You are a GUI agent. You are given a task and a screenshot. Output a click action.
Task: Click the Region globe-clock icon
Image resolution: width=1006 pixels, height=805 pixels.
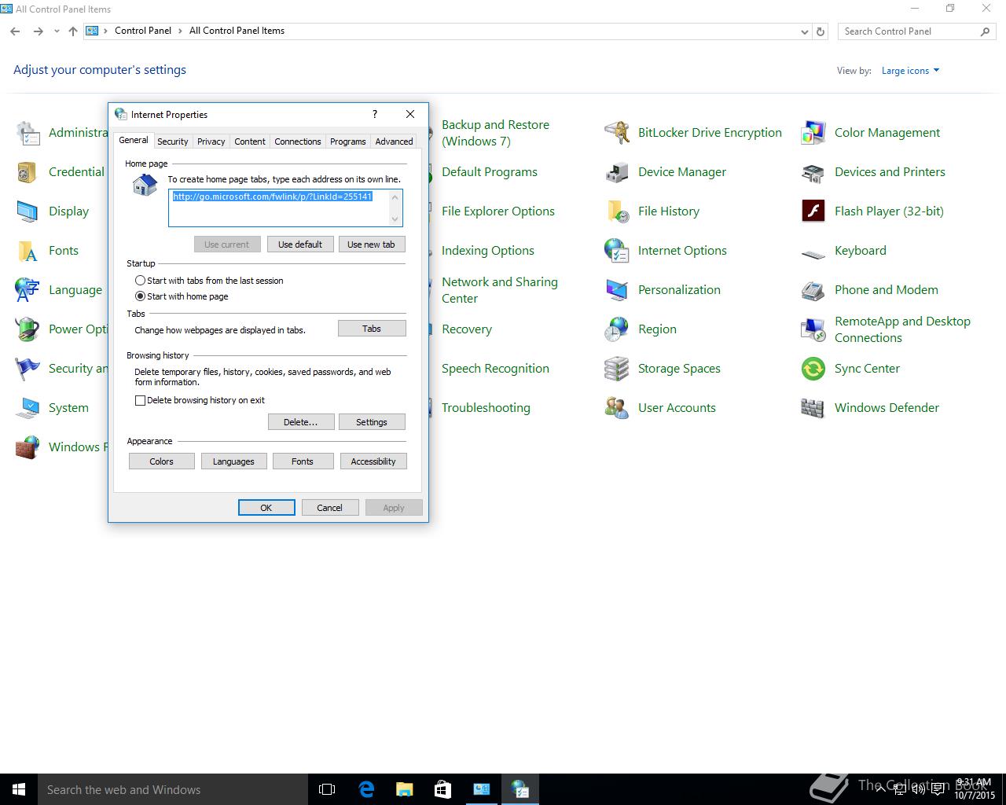pyautogui.click(x=617, y=329)
